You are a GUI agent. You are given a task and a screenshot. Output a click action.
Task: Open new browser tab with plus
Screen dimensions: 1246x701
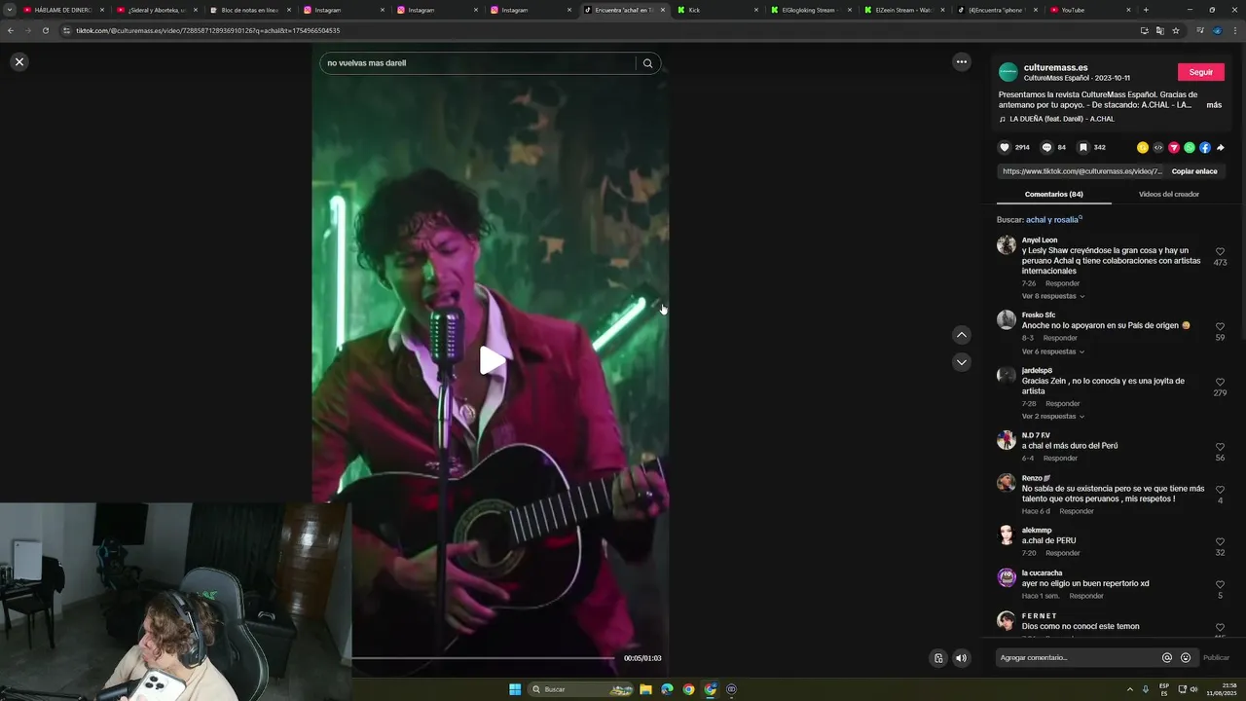pos(1146,10)
